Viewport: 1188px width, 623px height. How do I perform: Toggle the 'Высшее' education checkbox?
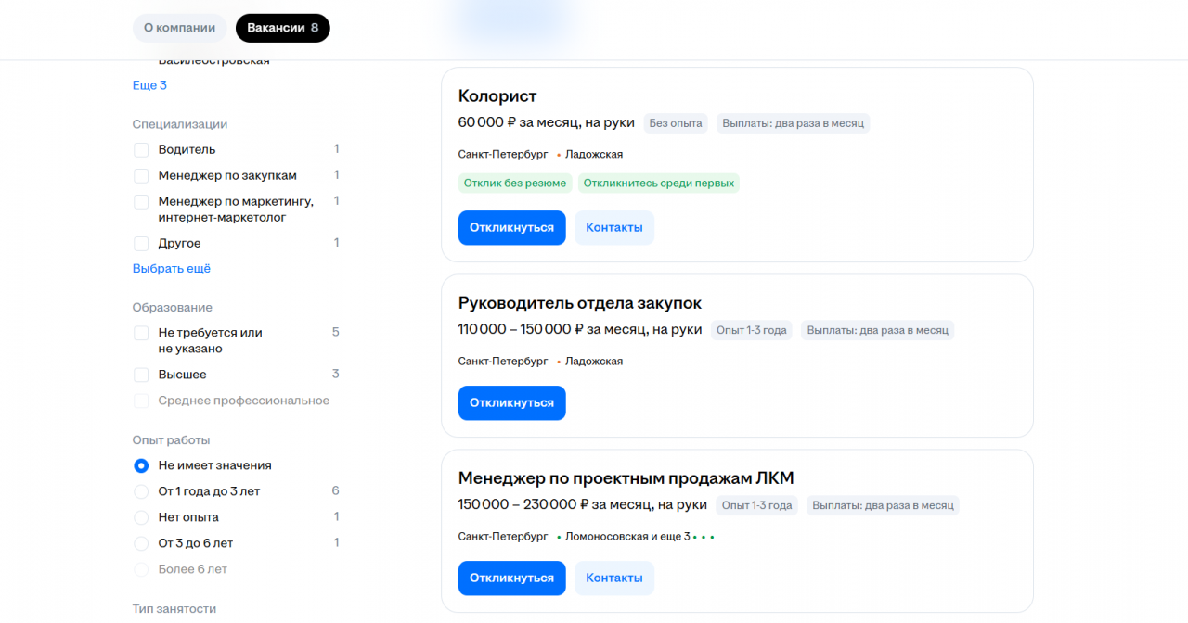tap(141, 375)
